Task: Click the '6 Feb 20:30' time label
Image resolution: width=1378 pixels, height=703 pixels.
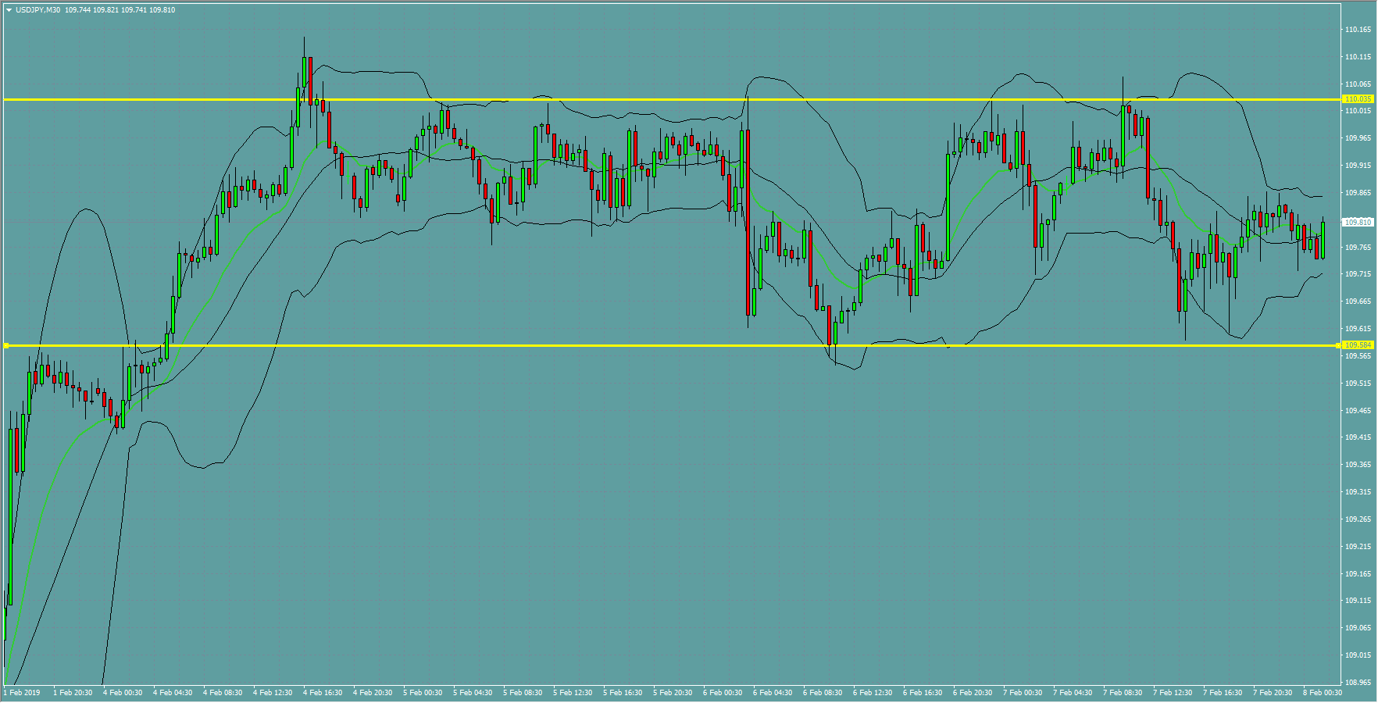Action: coord(973,693)
